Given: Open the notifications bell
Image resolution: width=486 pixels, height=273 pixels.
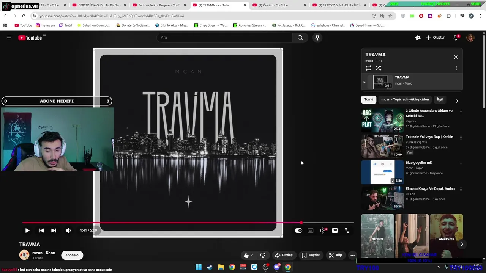Looking at the screenshot, I should point(456,38).
